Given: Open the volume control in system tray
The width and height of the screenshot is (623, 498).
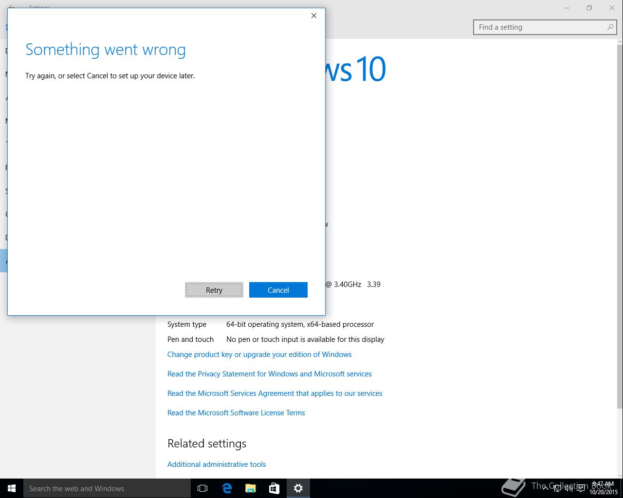Looking at the screenshot, I should 568,488.
